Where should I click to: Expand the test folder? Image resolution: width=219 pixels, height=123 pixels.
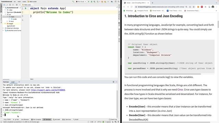coord(7,21)
